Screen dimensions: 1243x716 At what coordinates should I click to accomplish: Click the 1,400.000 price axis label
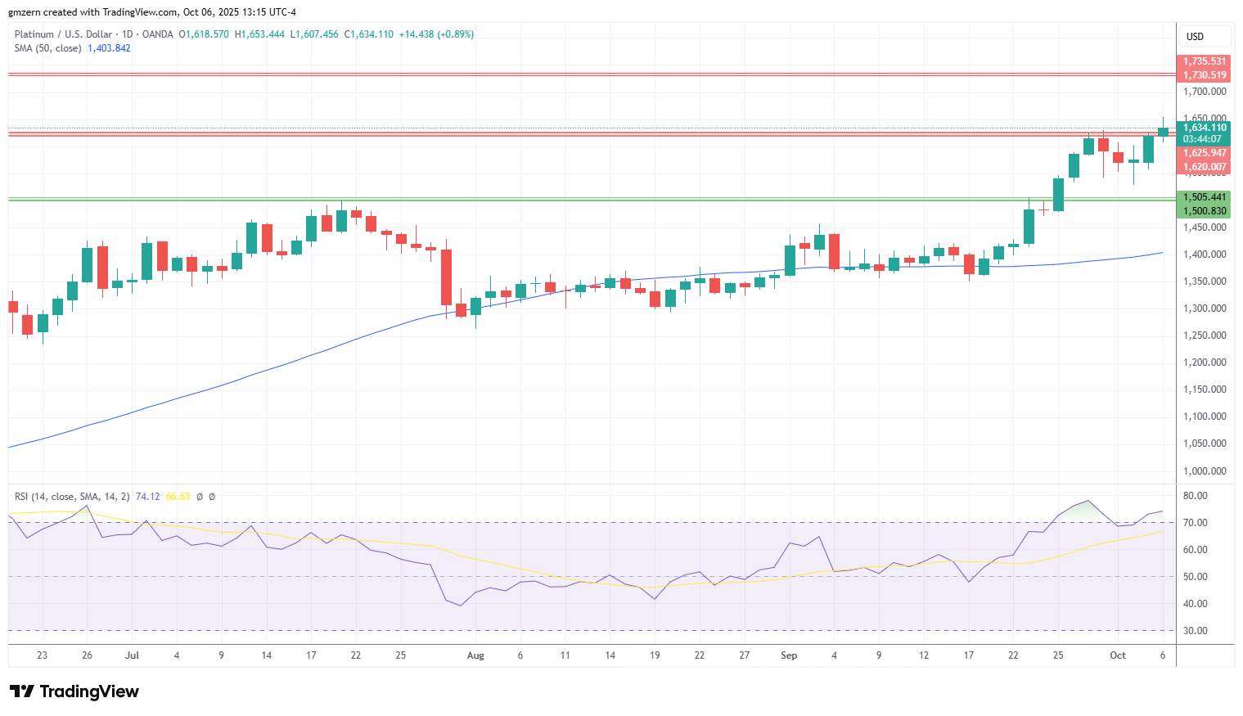pyautogui.click(x=1205, y=254)
